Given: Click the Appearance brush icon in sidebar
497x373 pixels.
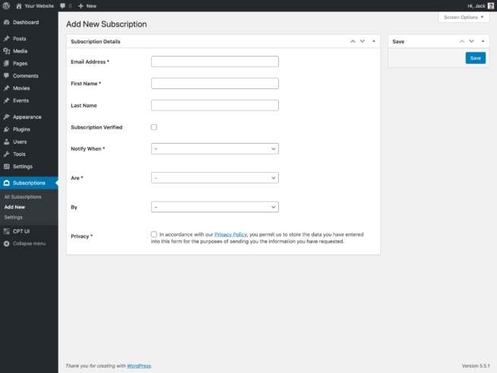Looking at the screenshot, I should pyautogui.click(x=7, y=117).
